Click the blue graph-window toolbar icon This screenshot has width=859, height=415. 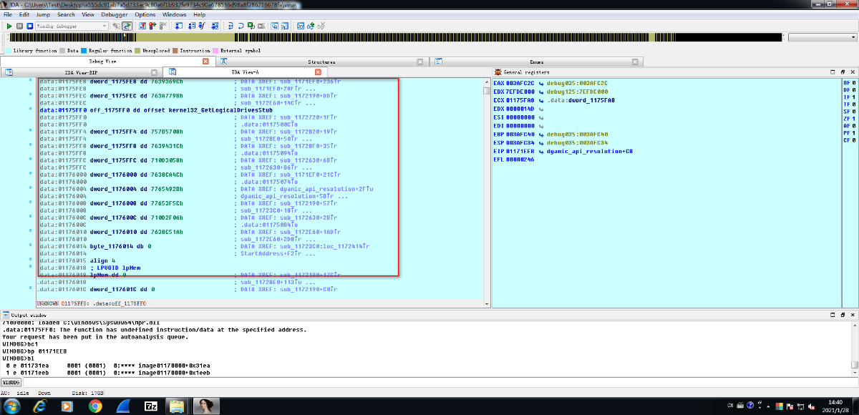(x=301, y=26)
